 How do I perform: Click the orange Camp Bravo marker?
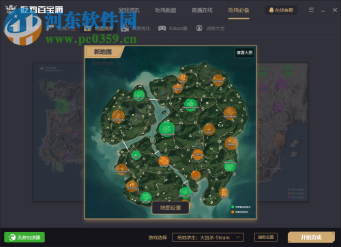pyautogui.click(x=230, y=113)
